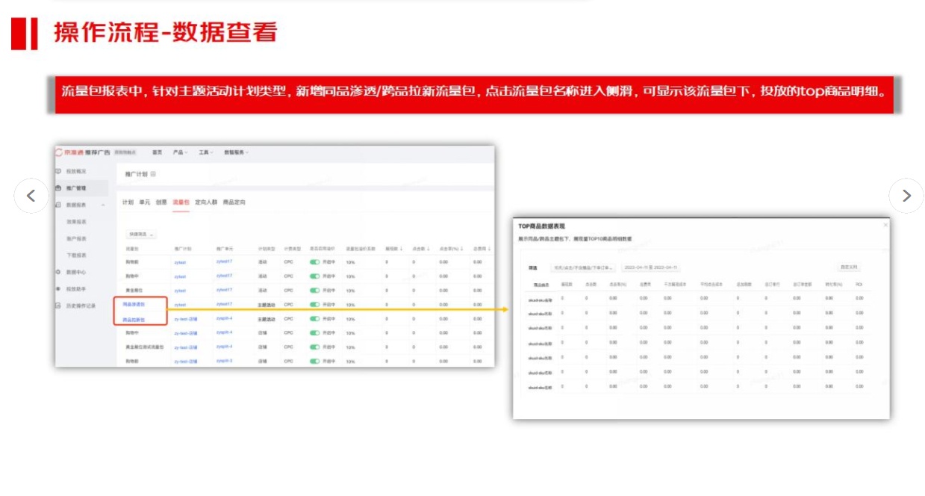Click the 推广管理 sidebar icon
The image size is (925, 496).
click(59, 188)
